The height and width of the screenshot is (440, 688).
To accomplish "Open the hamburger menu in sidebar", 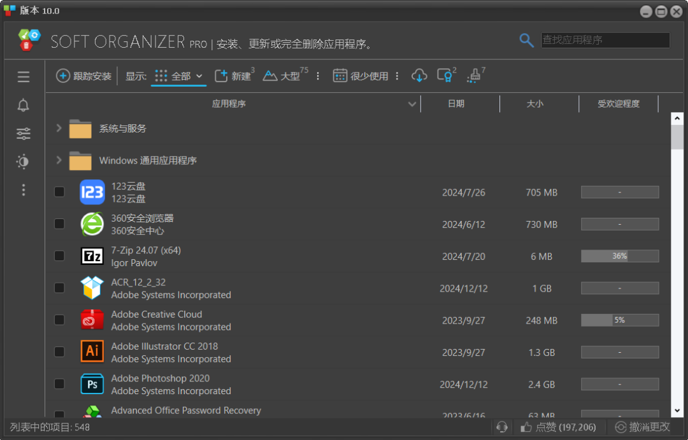I will (24, 77).
